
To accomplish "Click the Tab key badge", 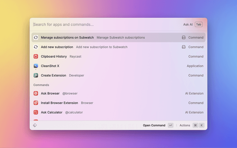I will (199, 25).
